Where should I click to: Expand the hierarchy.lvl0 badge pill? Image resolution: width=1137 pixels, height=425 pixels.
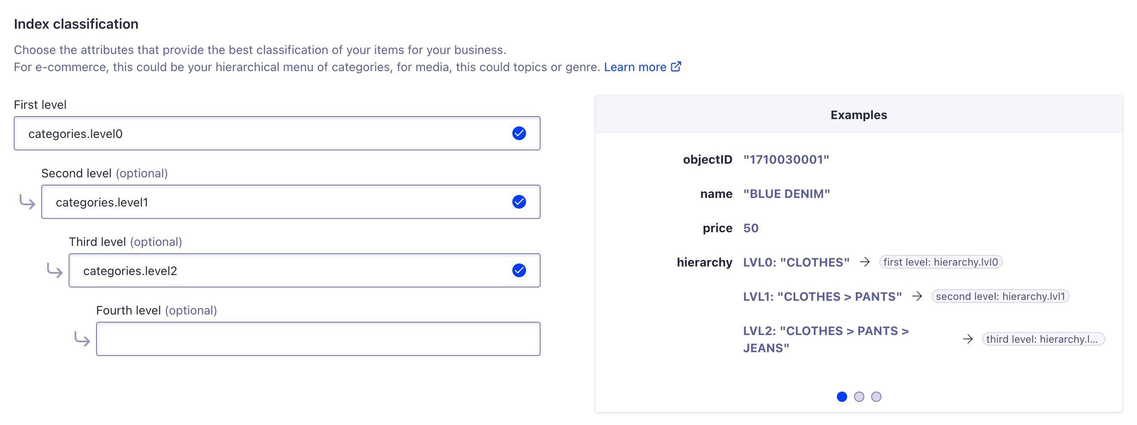pyautogui.click(x=941, y=262)
